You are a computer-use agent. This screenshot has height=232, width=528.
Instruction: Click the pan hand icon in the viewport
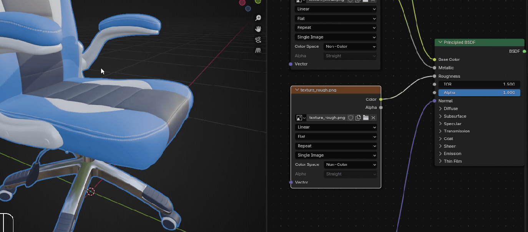258,29
